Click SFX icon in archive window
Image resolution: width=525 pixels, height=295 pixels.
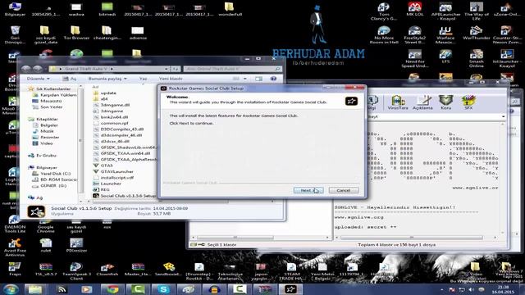point(468,102)
